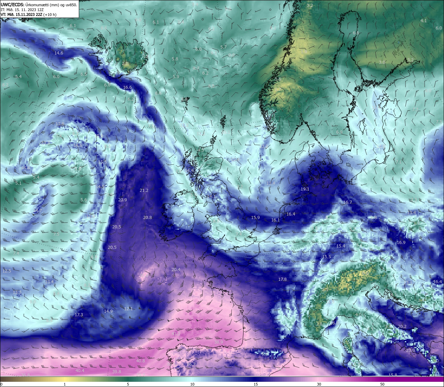This screenshot has width=444, height=387.
Task: Click the '3.0' value over Finland
Action: point(382,62)
